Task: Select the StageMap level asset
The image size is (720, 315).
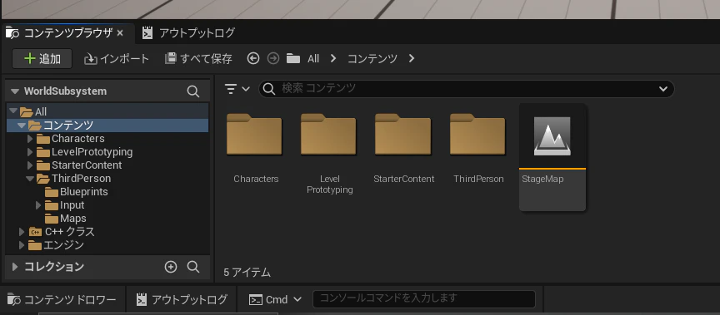Action: [552, 157]
